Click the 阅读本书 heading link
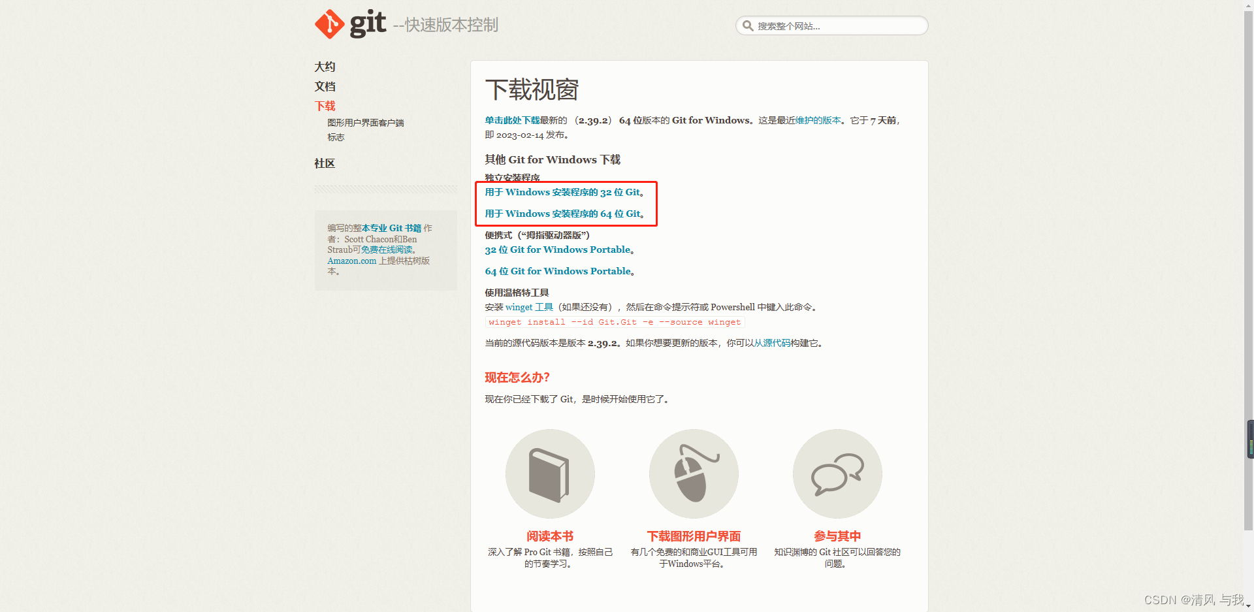 550,536
